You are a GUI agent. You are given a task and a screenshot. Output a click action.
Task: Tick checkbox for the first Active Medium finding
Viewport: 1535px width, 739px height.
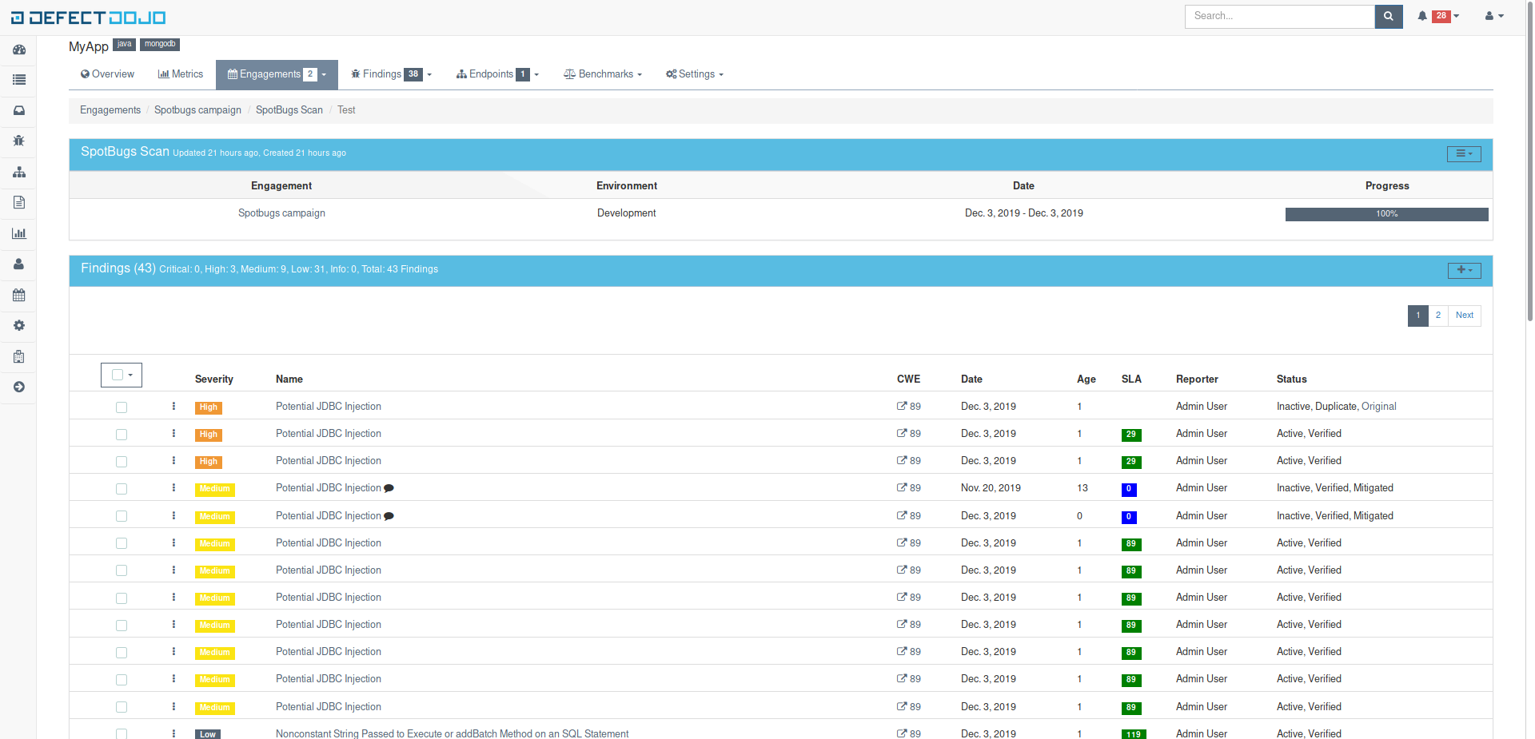pos(122,543)
